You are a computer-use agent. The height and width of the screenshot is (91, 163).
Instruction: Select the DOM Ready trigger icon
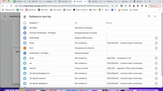point(25,38)
